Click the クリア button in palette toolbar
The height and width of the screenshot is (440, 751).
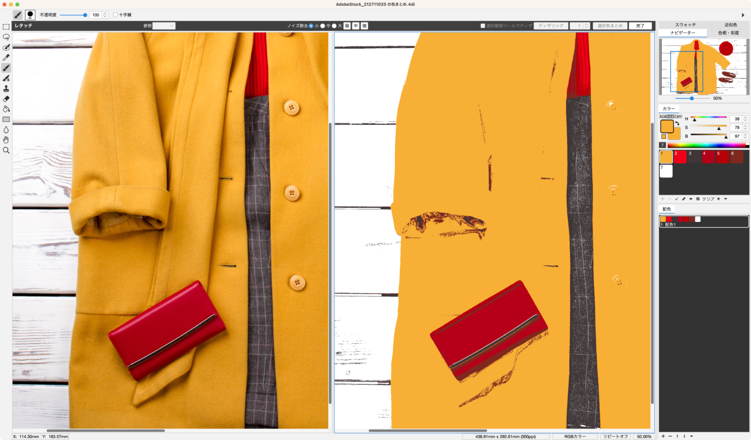pos(708,199)
